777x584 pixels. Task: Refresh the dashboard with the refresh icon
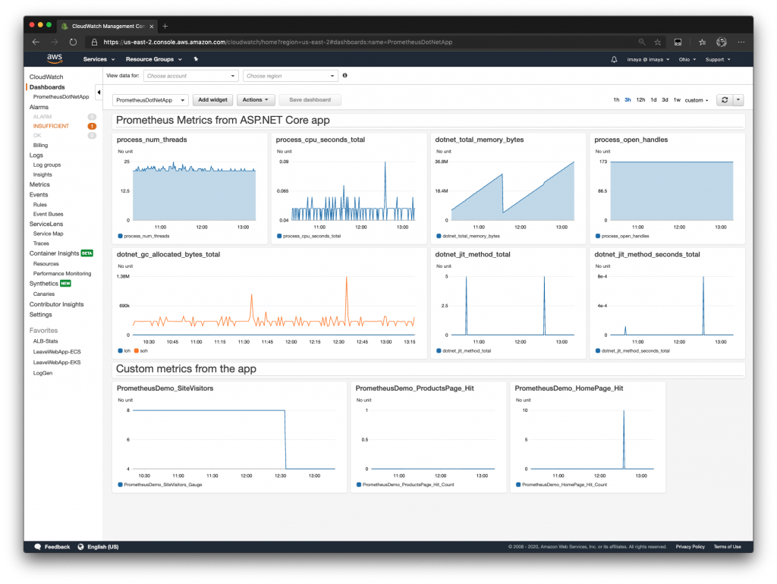click(725, 100)
